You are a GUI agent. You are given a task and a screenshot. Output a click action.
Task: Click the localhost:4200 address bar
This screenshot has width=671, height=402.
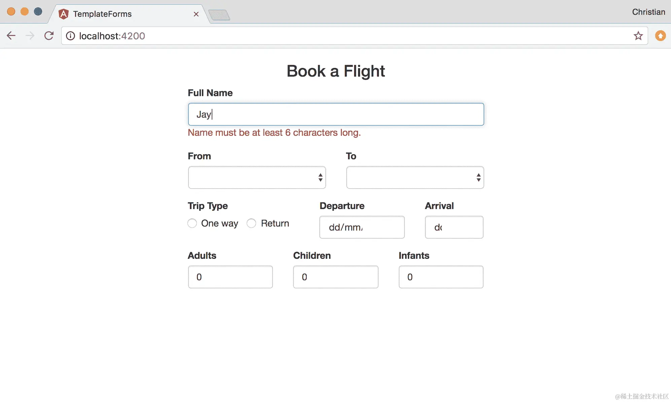pos(337,36)
